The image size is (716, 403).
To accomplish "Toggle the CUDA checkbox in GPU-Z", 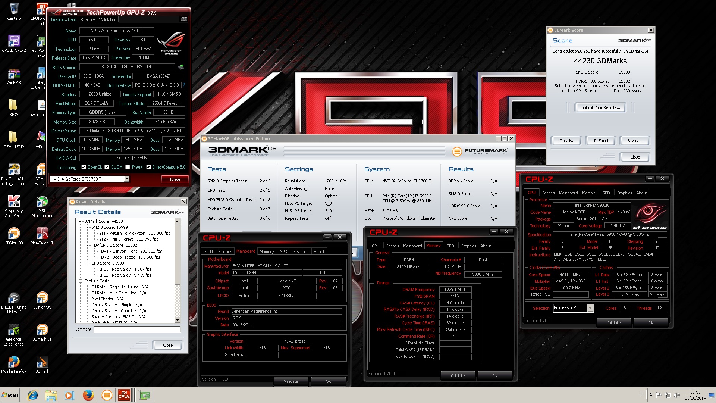I will [x=107, y=167].
